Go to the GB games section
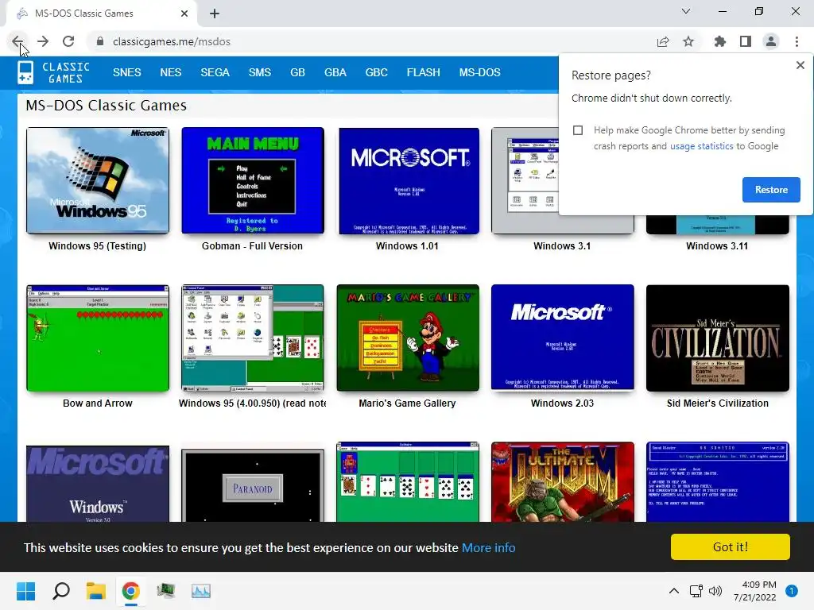This screenshot has width=814, height=610. 297,72
